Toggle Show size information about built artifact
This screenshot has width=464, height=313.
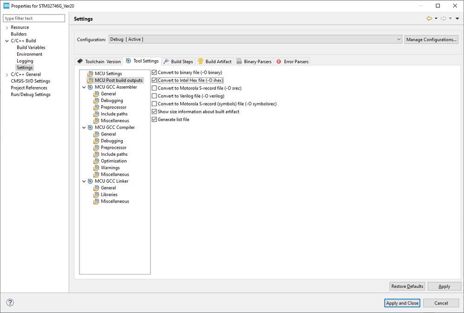click(154, 111)
